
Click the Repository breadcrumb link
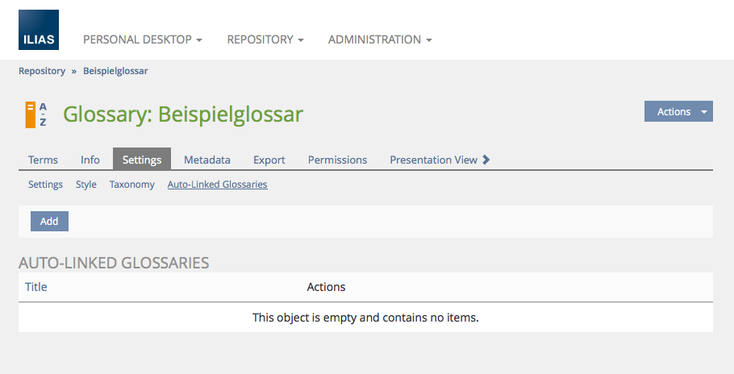click(x=42, y=71)
